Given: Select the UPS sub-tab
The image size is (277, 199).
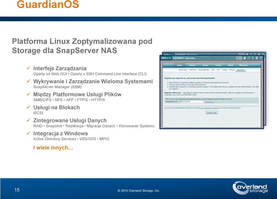Looking at the screenshot, I should 218,70.
